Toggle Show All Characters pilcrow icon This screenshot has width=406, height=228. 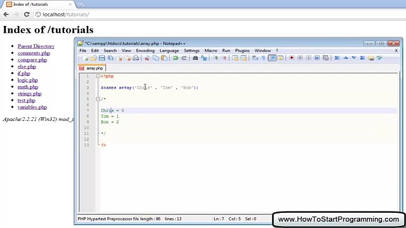click(x=264, y=58)
